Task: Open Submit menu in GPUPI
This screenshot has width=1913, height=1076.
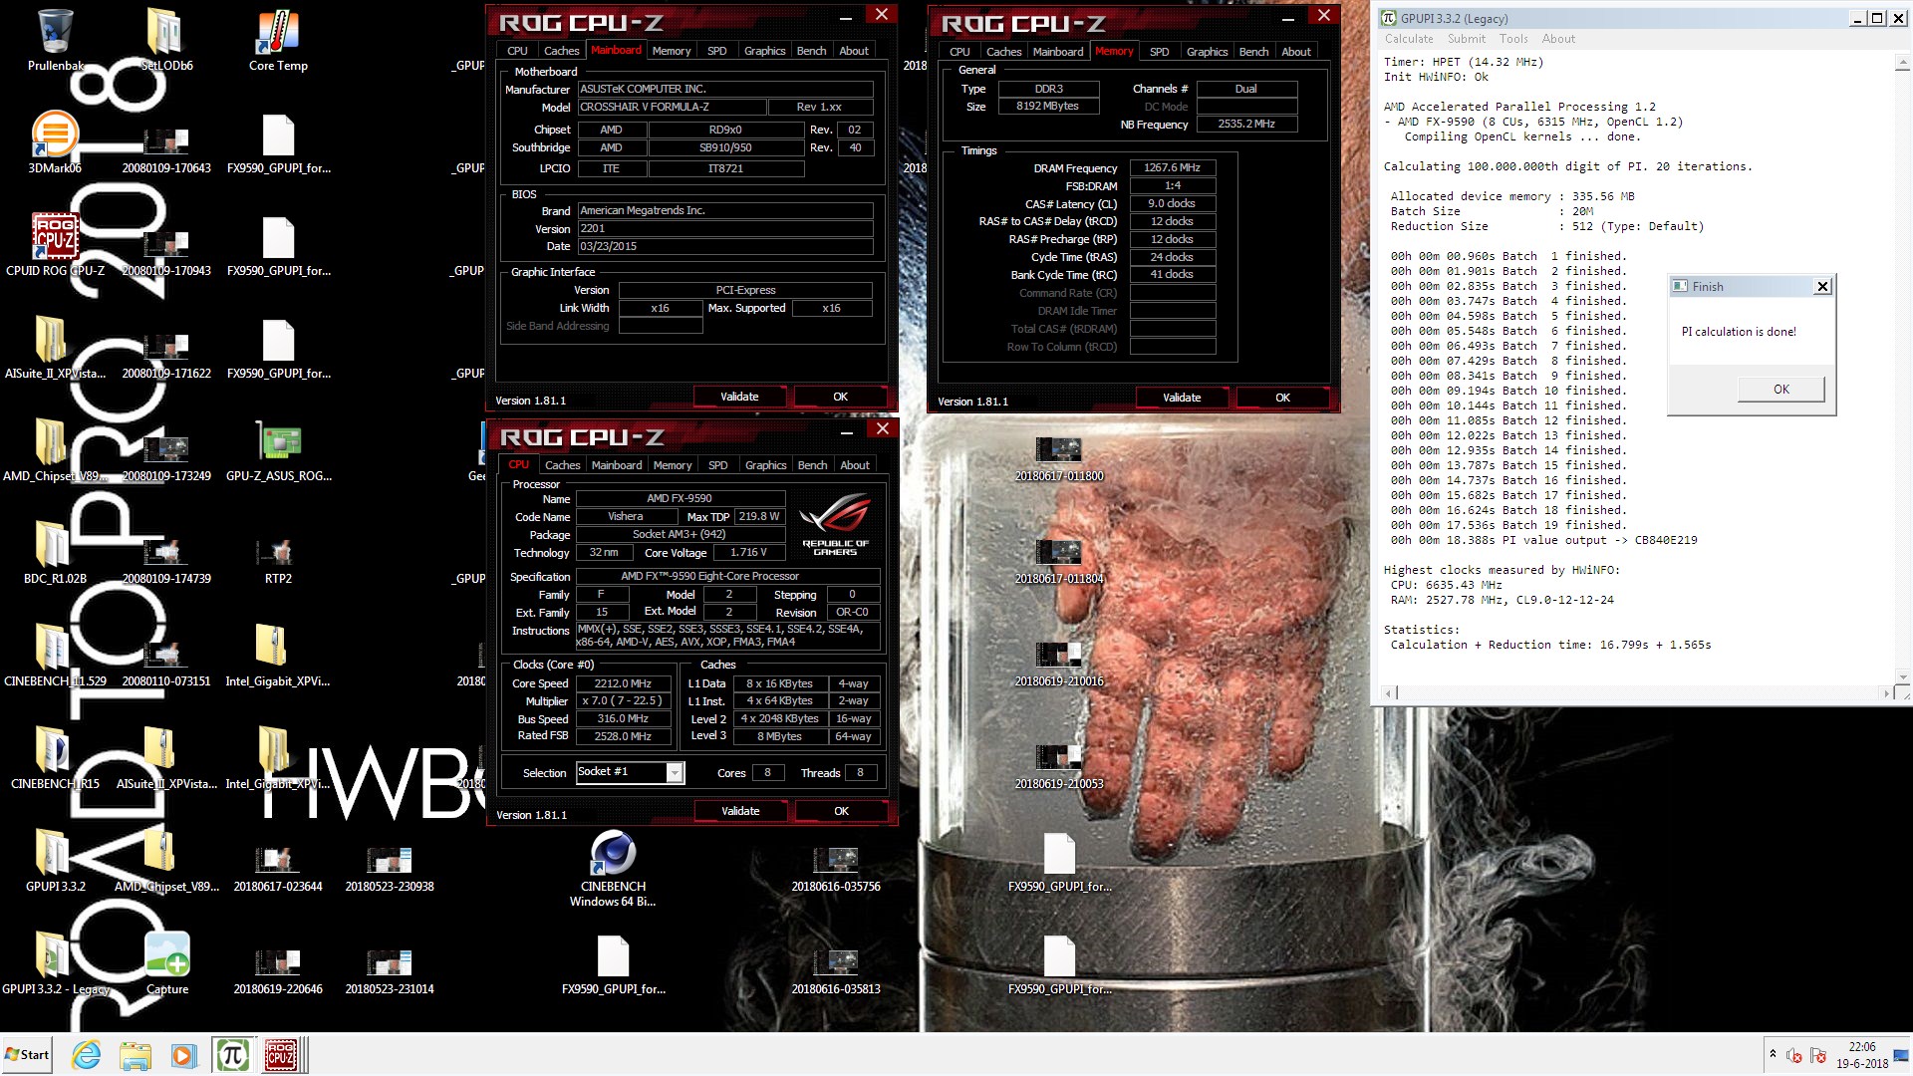Action: 1467,39
